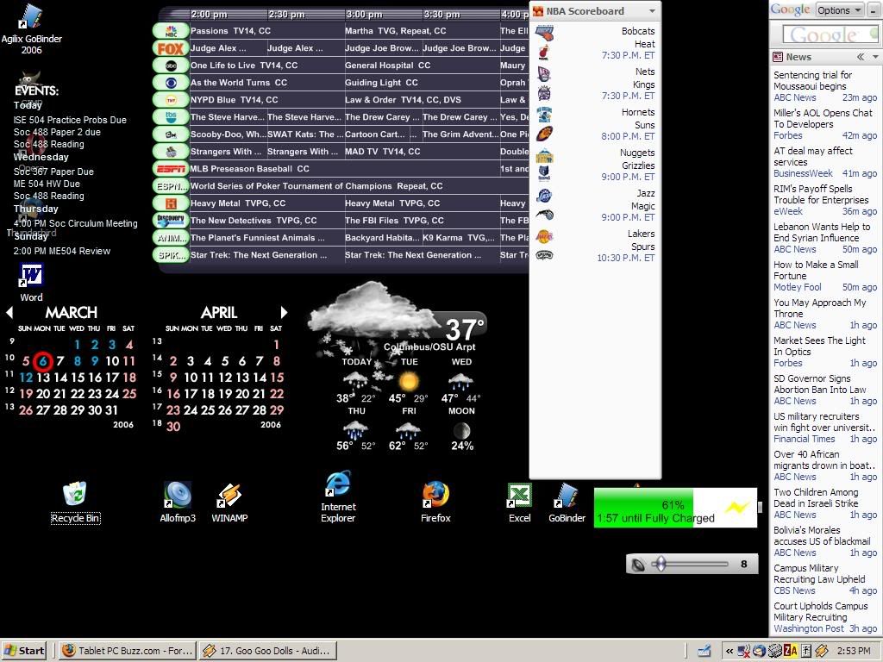Collapse the News panel with the double chevron
Image resolution: width=883 pixels, height=662 pixels.
click(x=861, y=57)
